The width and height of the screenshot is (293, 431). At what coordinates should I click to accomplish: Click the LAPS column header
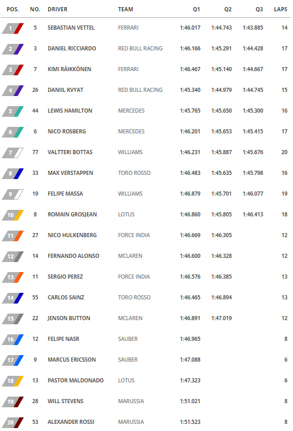281,9
